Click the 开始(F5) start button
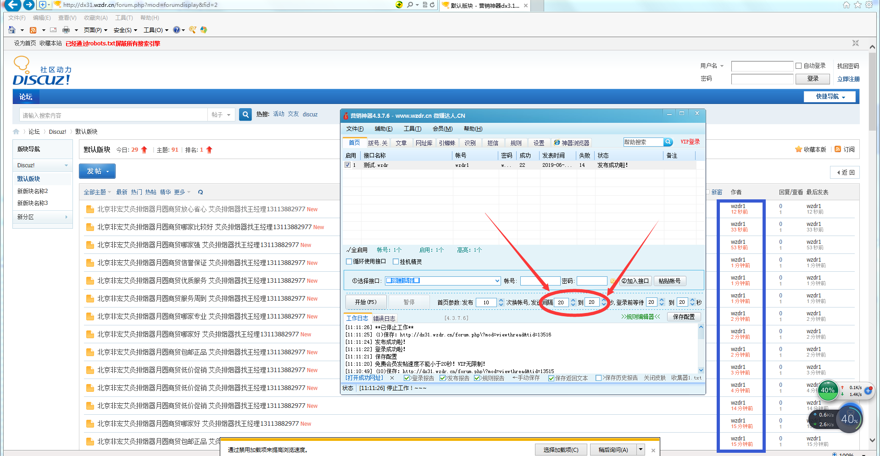 [x=365, y=302]
